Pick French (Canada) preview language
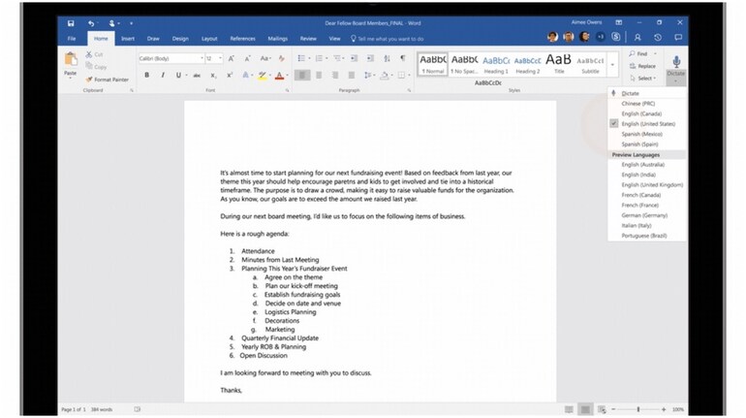The image size is (746, 418). [640, 195]
